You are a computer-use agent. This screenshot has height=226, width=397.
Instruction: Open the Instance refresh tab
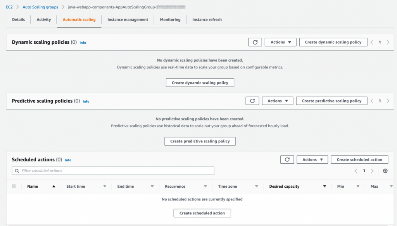207,19
